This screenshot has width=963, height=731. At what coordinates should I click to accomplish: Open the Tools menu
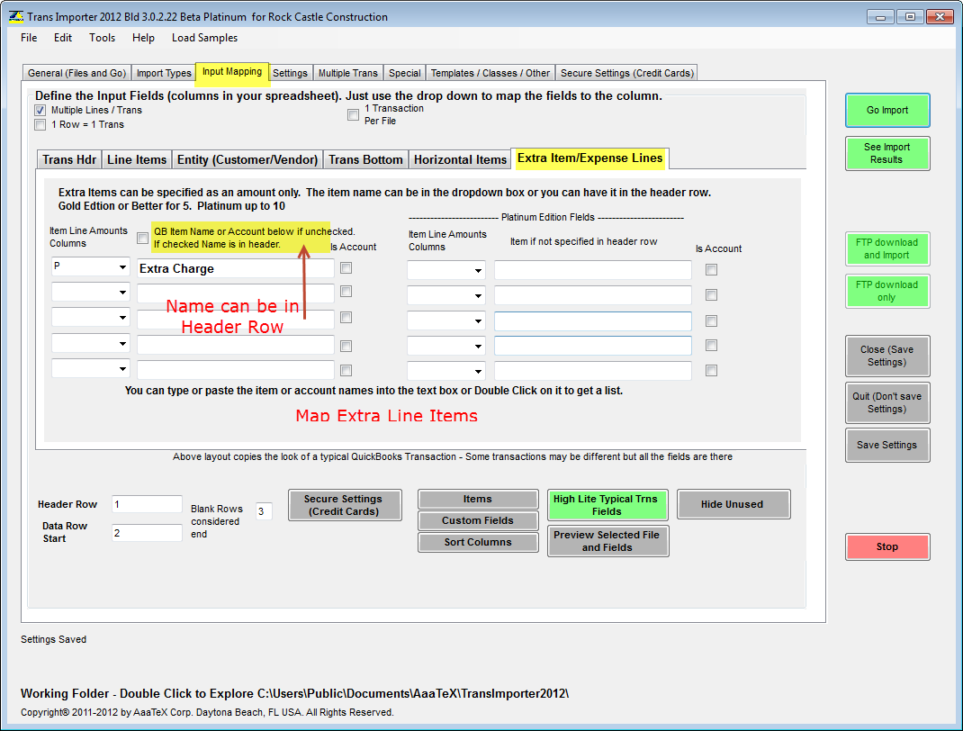[102, 38]
